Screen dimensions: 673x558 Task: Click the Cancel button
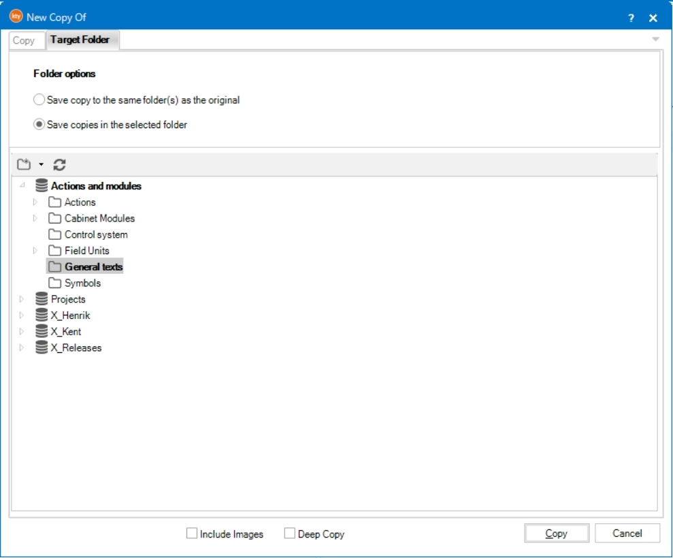[x=627, y=533]
